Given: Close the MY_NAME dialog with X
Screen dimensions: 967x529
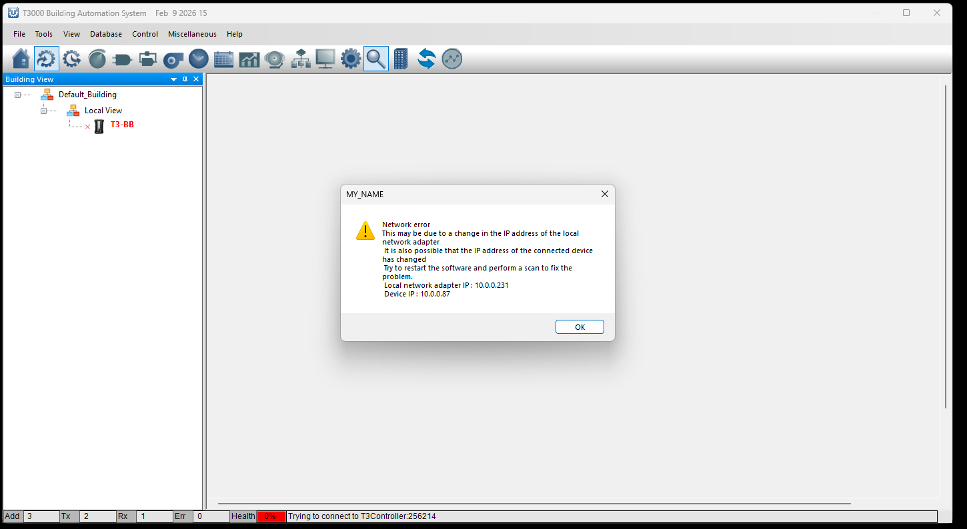Looking at the screenshot, I should coord(604,194).
